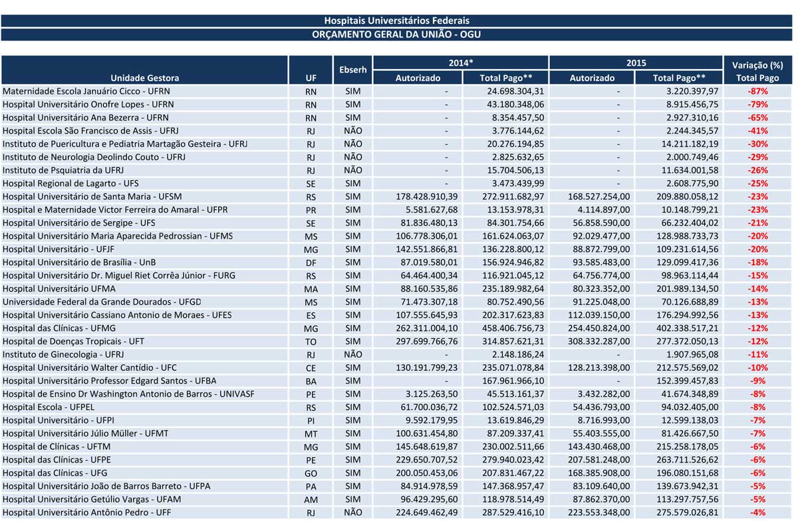Select the 'ORÇAMENTO GERAL DA UNIÃO - OGU' banner
Viewport: 798px width, 521px height.
(396, 35)
